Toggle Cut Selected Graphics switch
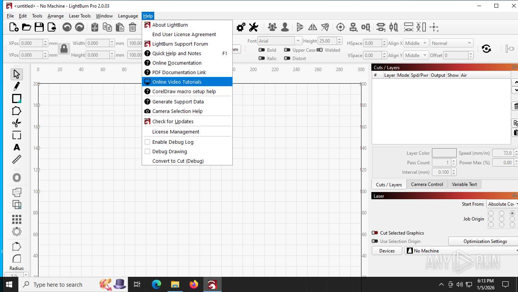Screen dimensions: 518x292 click(375, 233)
